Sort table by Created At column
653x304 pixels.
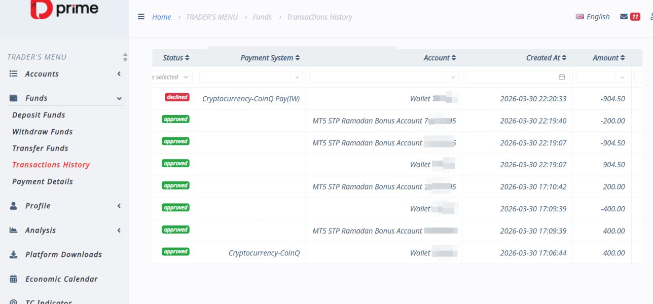tap(546, 58)
